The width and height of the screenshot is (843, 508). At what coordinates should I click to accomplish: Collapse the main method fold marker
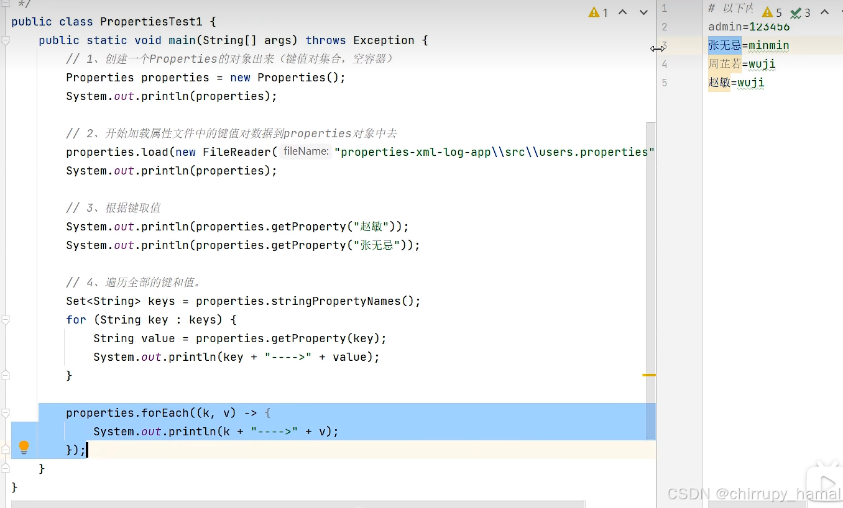click(6, 40)
